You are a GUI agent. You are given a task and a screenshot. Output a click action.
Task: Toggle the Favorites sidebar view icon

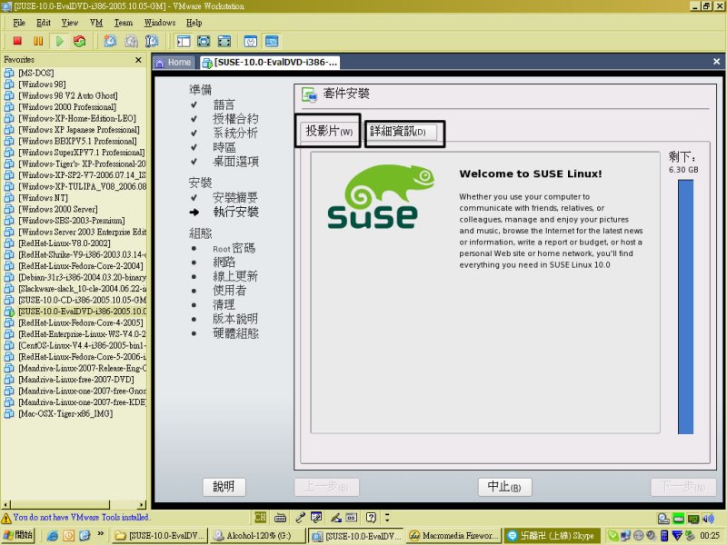point(184,41)
